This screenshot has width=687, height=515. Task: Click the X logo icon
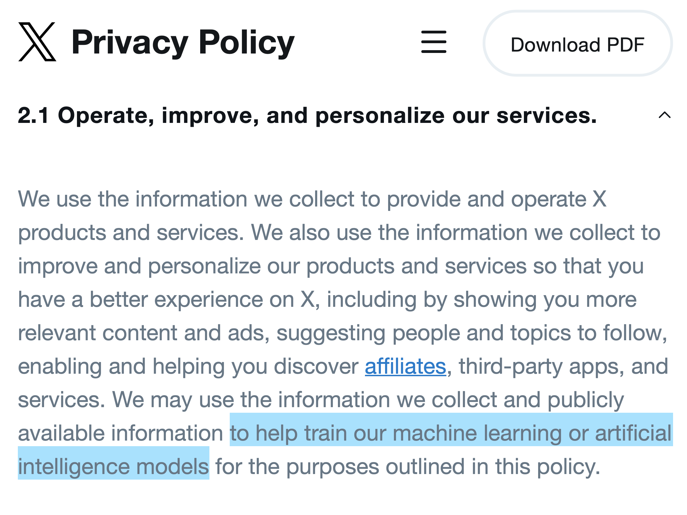tap(37, 42)
